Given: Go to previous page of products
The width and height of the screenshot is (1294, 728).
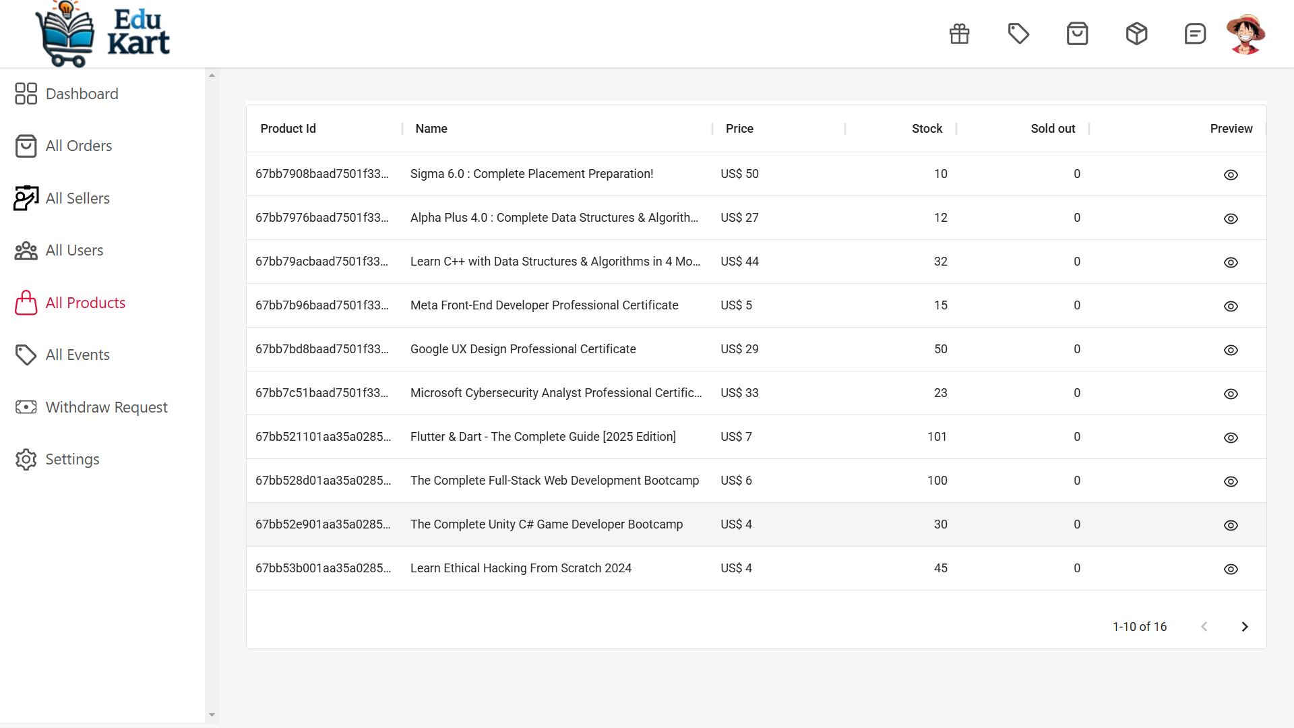Looking at the screenshot, I should (1204, 627).
